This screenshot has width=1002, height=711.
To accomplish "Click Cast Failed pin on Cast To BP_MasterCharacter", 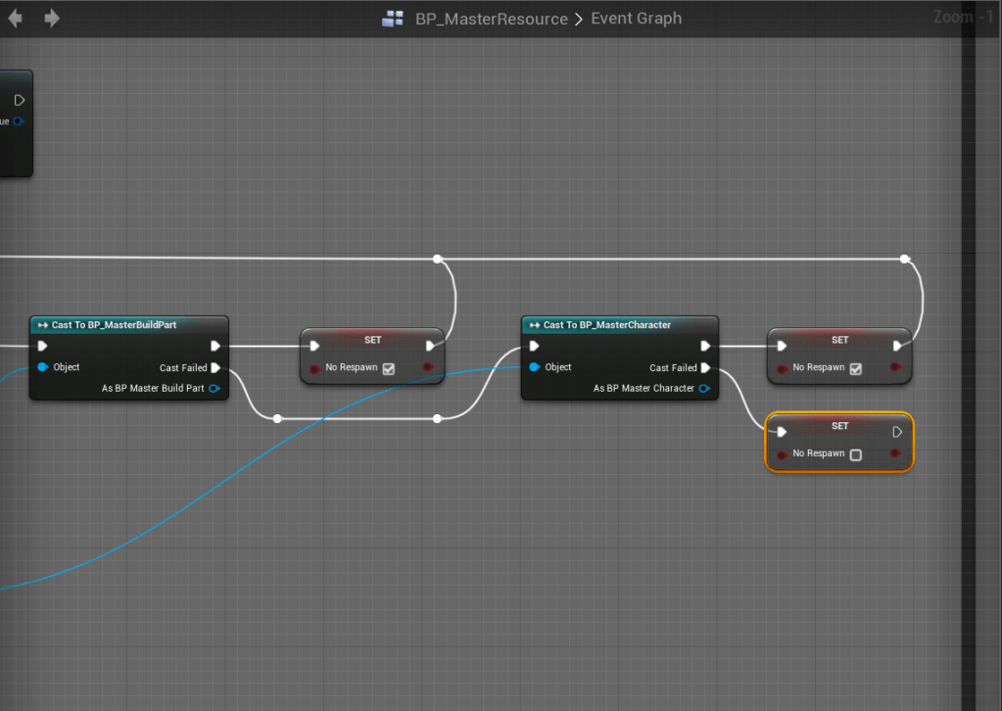I will pos(705,368).
